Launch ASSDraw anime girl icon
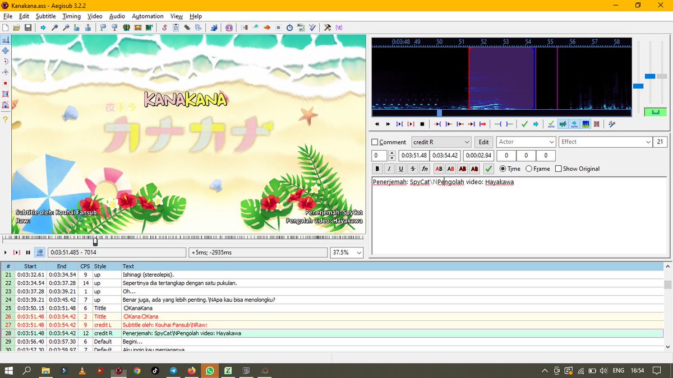Screen dimensions: 673x378 click(229, 27)
